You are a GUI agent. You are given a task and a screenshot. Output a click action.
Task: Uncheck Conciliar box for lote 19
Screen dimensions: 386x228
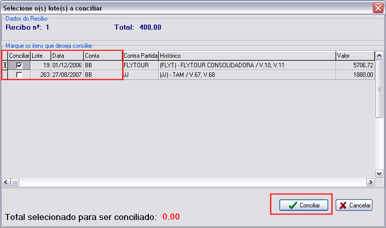[19, 65]
